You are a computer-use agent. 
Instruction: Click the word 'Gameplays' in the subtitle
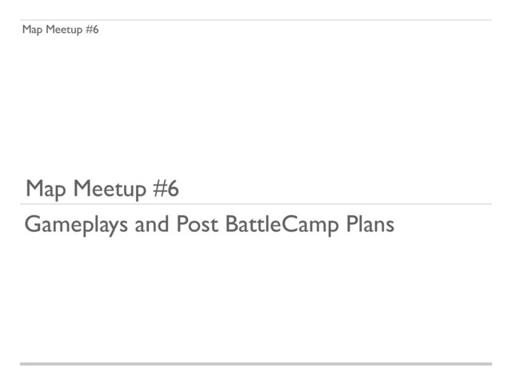coord(77,226)
